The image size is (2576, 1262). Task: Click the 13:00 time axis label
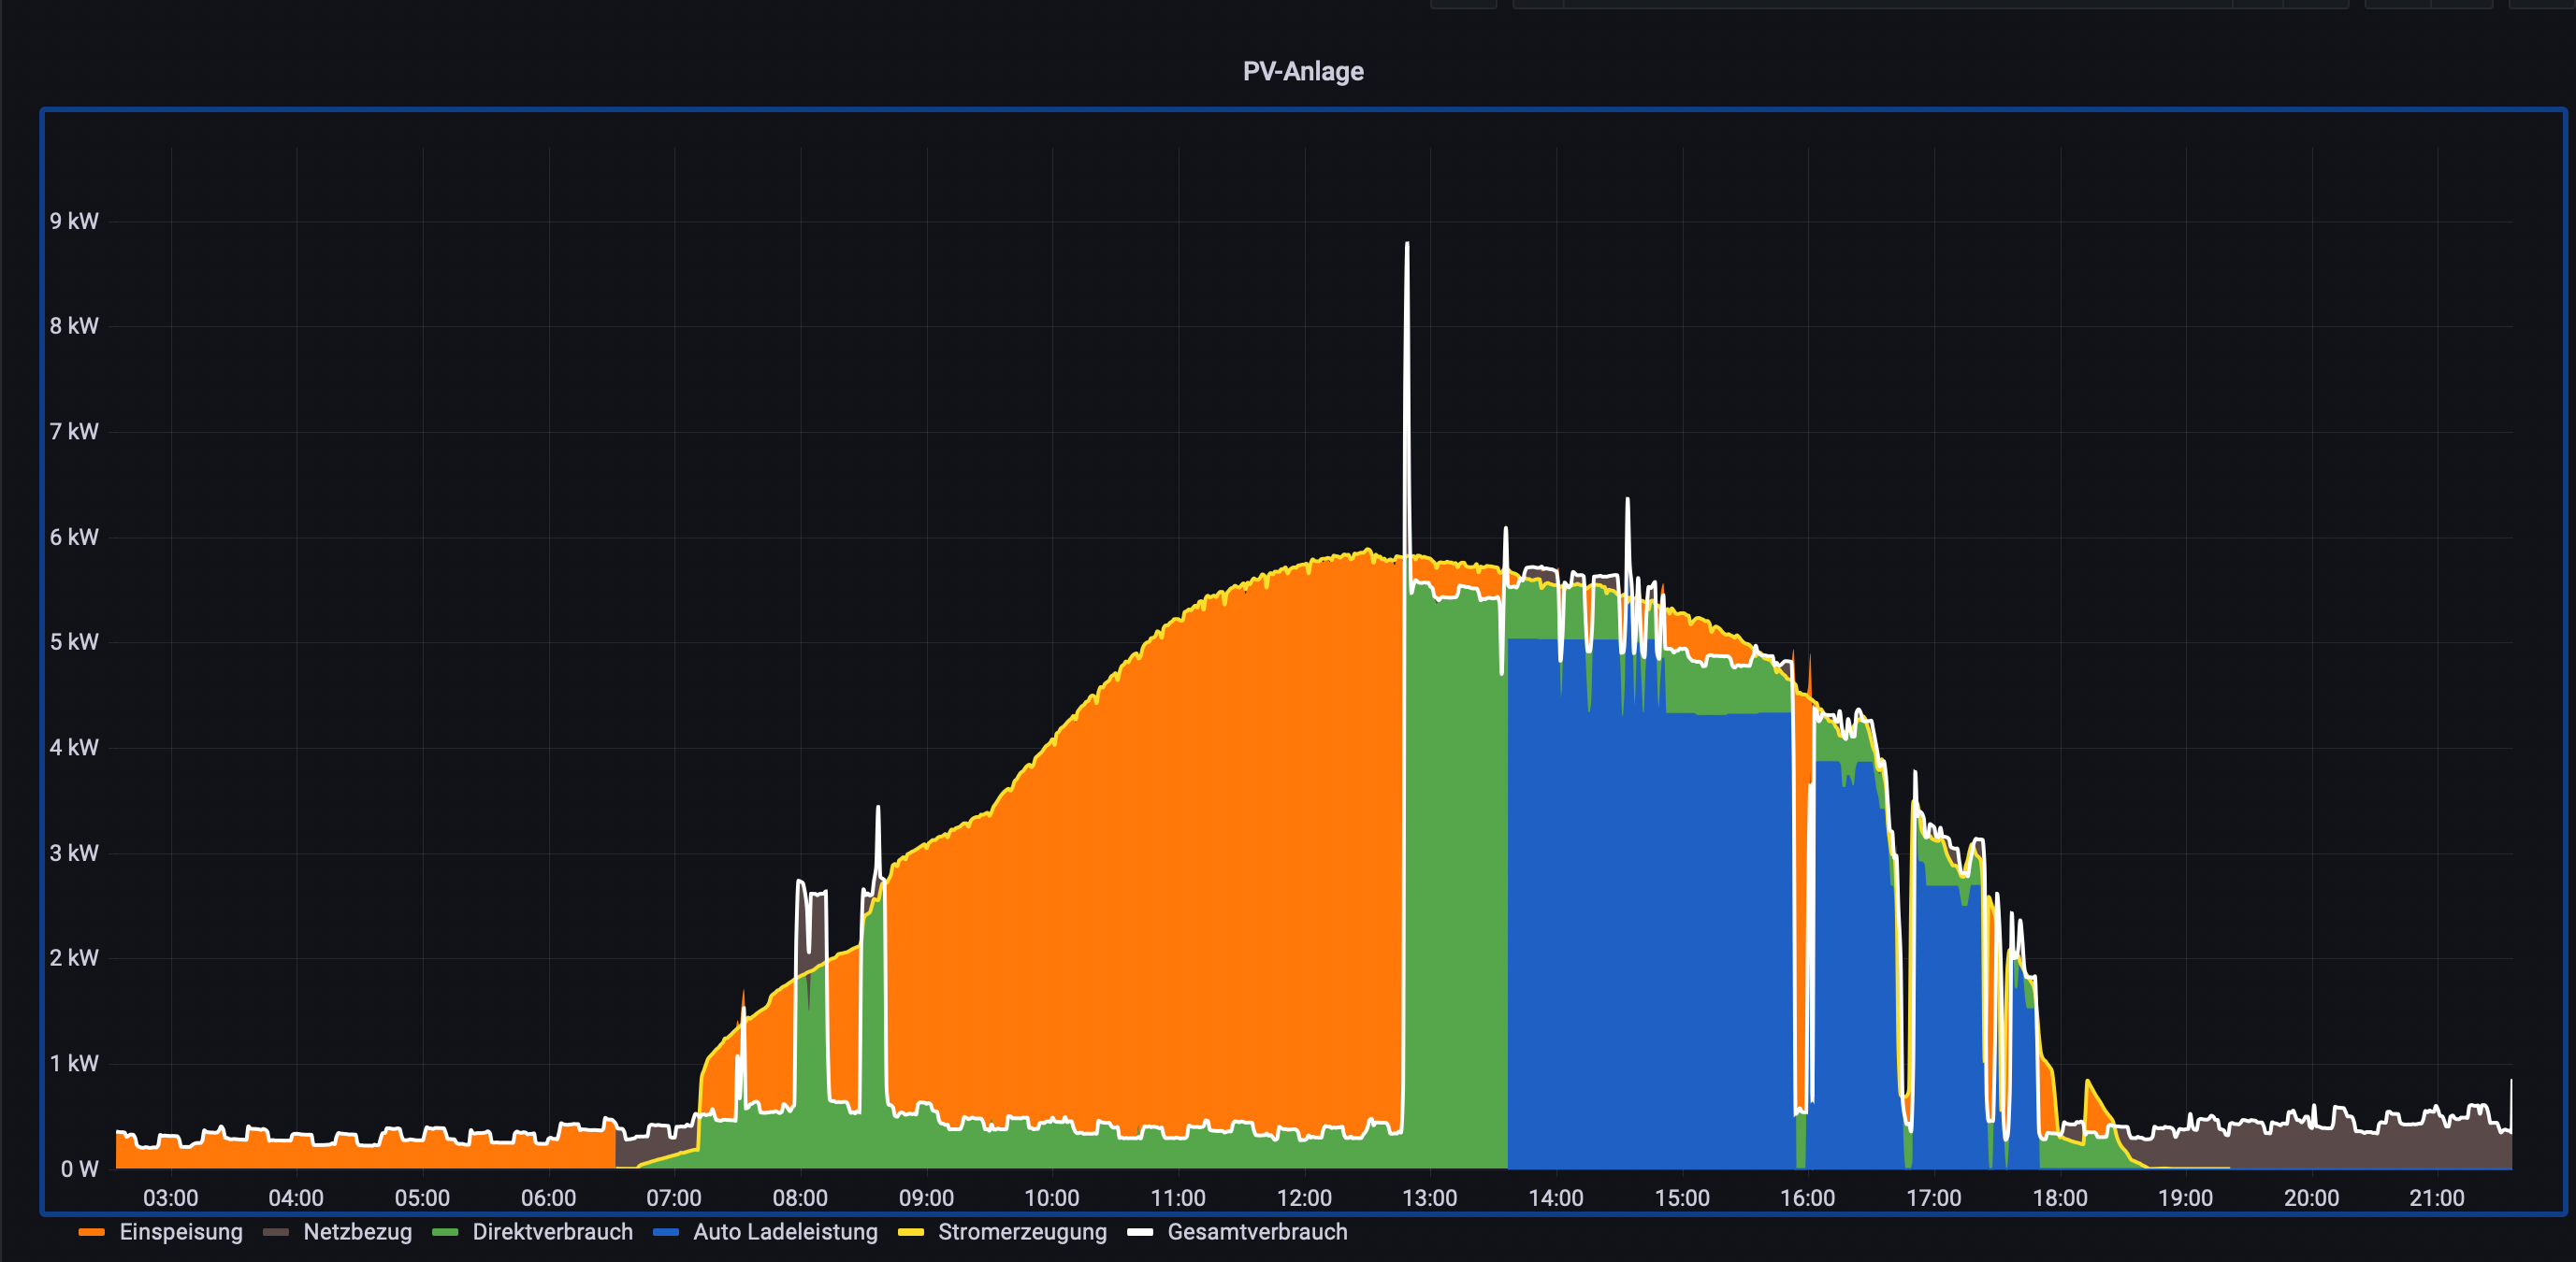pyautogui.click(x=1429, y=1197)
